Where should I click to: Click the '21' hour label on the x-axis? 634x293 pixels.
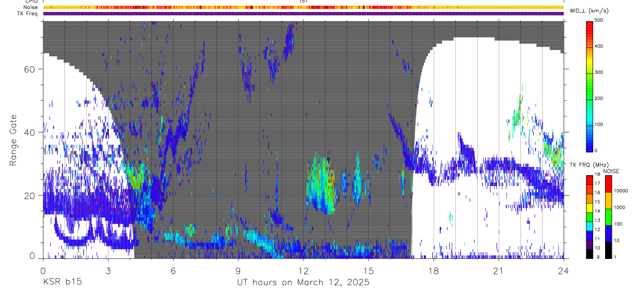coord(498,270)
